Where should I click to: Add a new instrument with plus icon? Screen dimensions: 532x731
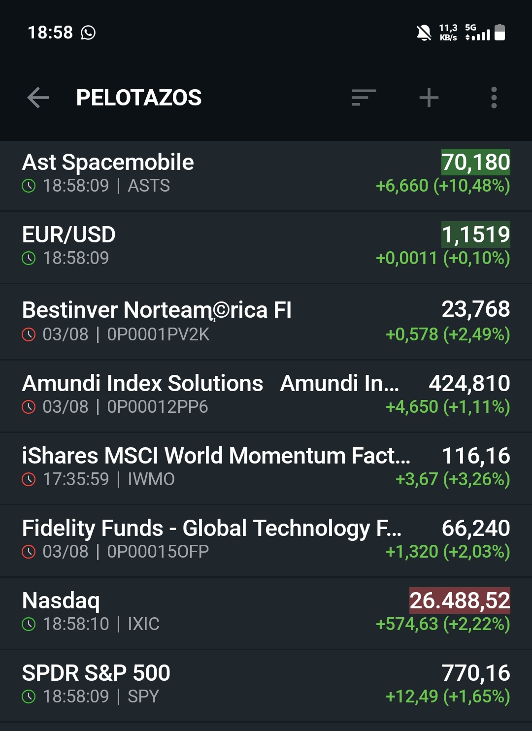429,98
